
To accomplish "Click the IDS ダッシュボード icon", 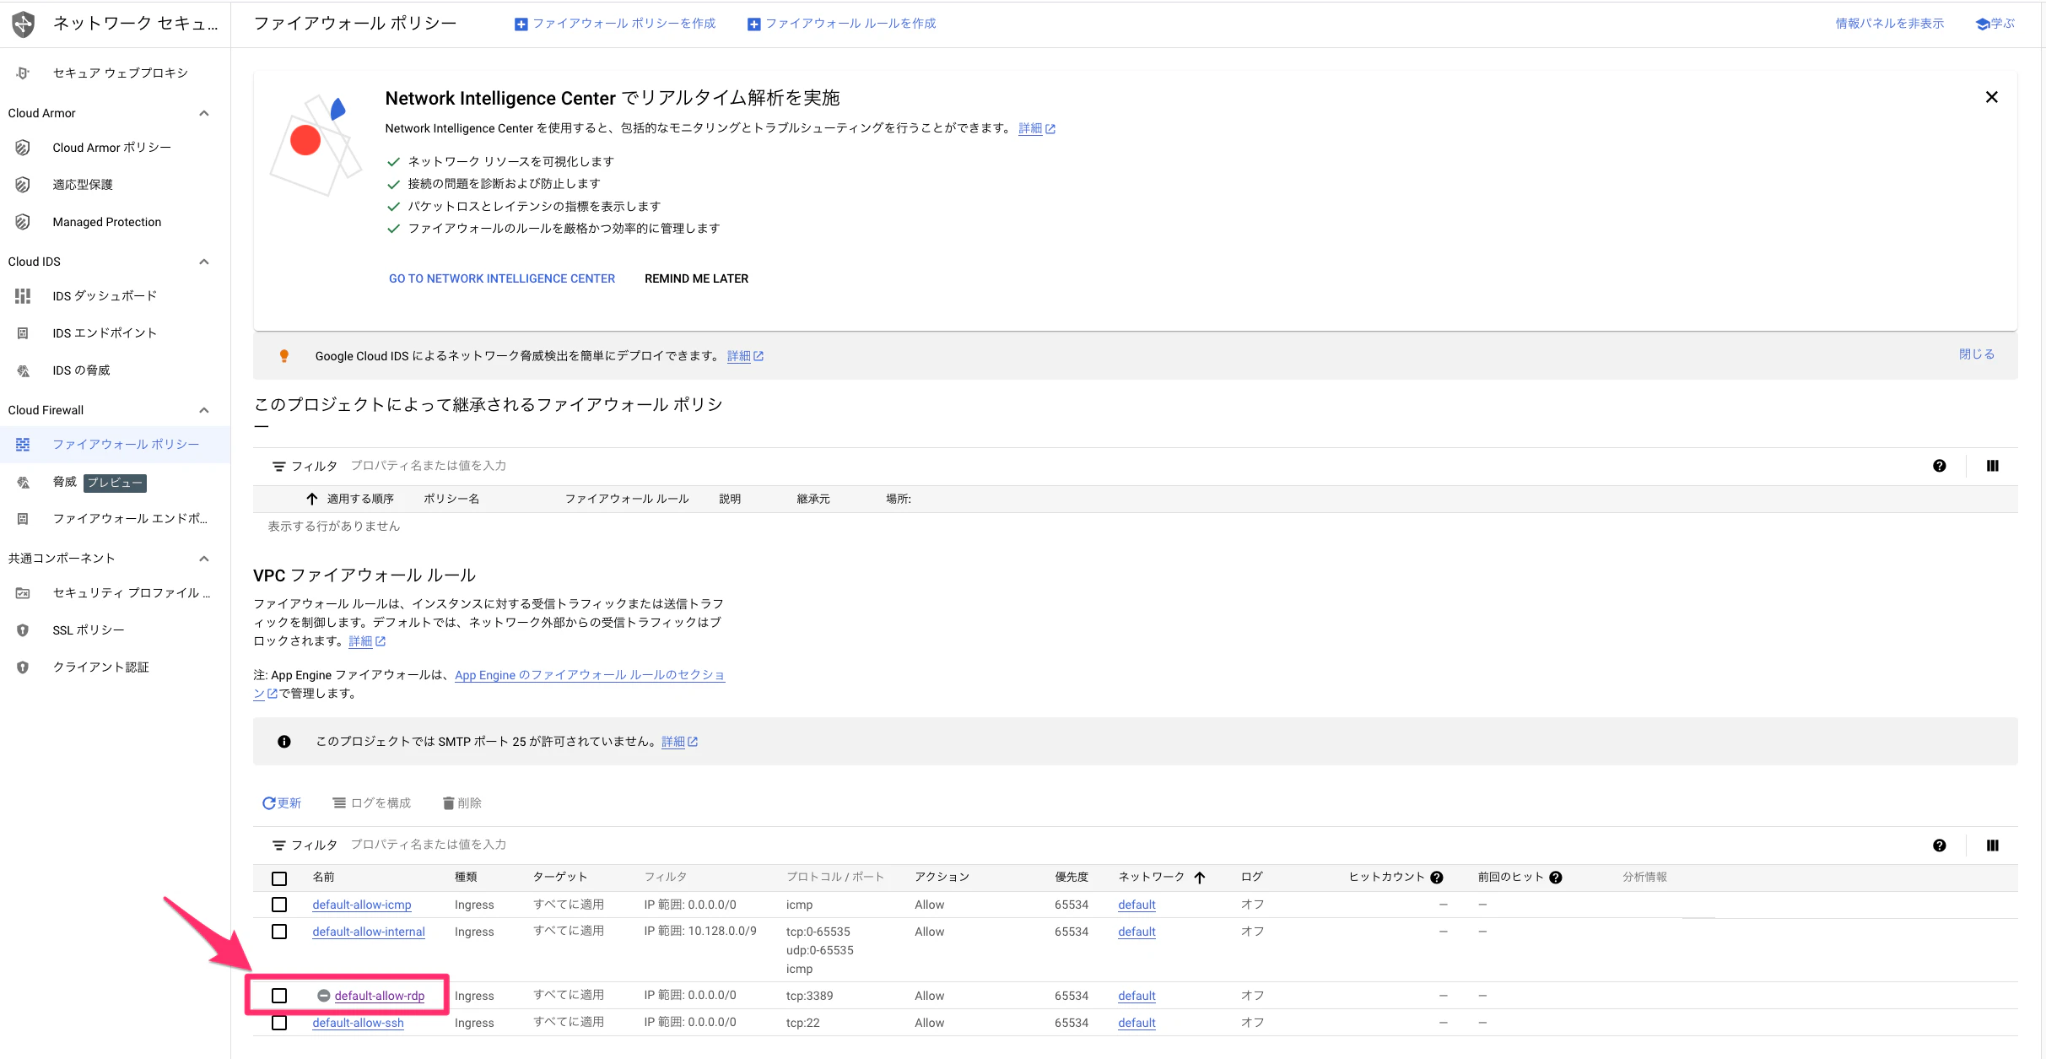I will coord(23,296).
